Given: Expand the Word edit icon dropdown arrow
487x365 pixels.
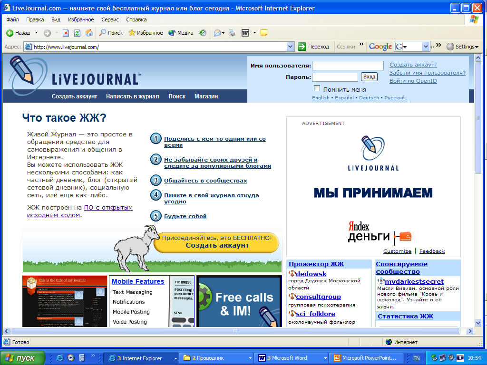Looking at the screenshot, I should coord(254,33).
